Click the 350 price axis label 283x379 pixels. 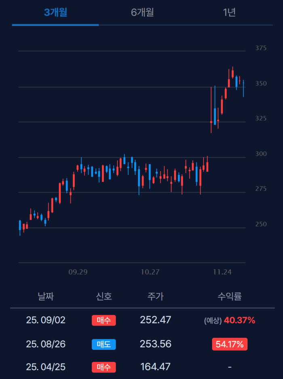tap(261, 83)
